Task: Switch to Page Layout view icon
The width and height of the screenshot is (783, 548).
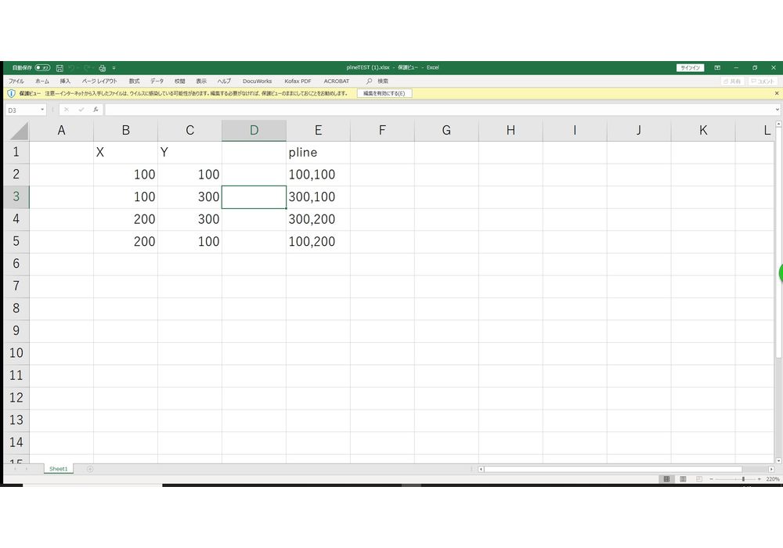Action: pyautogui.click(x=683, y=478)
